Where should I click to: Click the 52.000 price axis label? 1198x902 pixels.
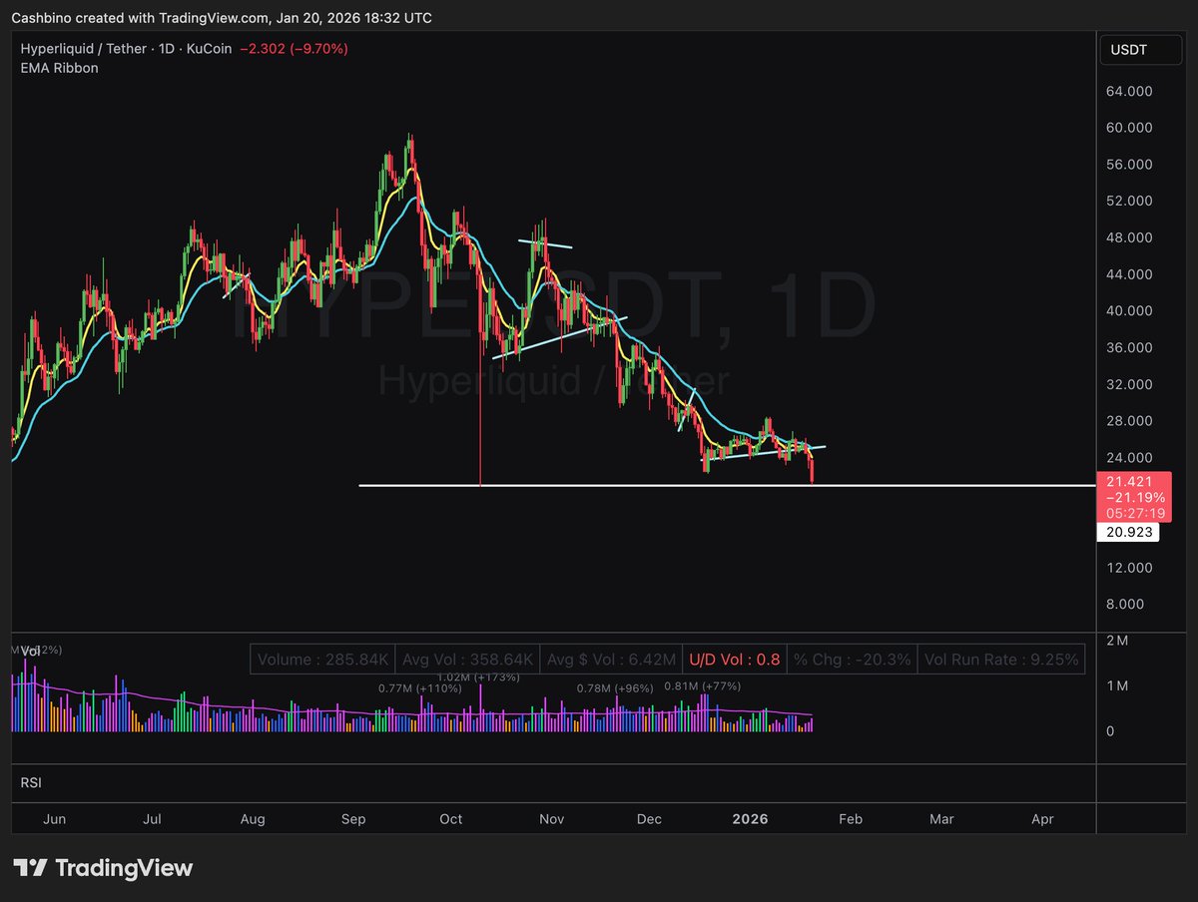point(1131,201)
